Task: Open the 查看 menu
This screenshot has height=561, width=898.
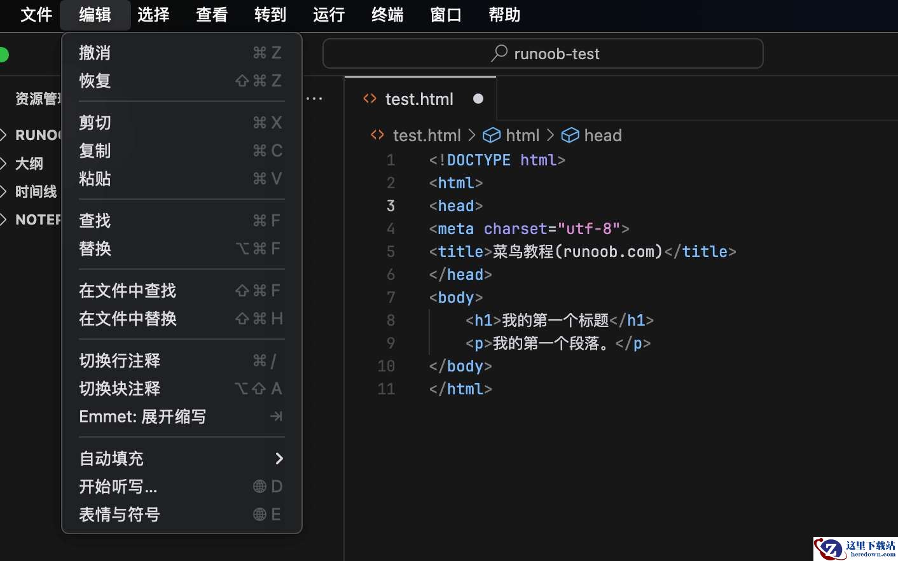Action: click(212, 15)
